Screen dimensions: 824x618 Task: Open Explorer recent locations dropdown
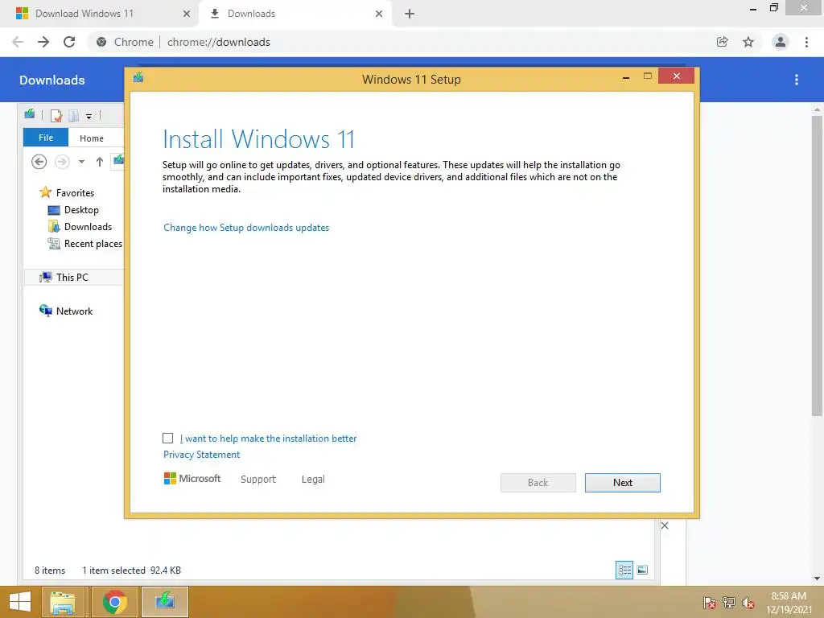[81, 162]
